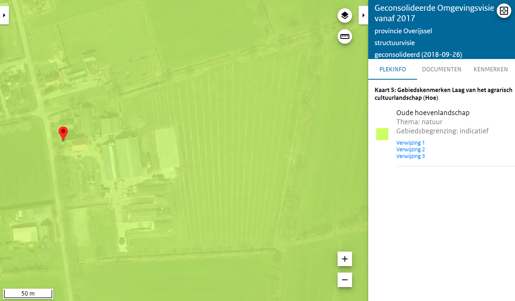This screenshot has width=515, height=301.
Task: Click the 'structuurvisie' label
Action: [x=394, y=43]
